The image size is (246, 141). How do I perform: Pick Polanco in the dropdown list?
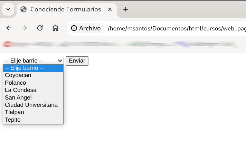[33, 83]
